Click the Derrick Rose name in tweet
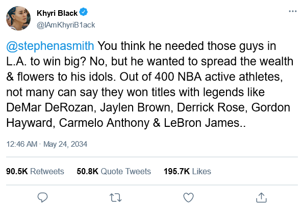The image size is (304, 216). pos(211,107)
